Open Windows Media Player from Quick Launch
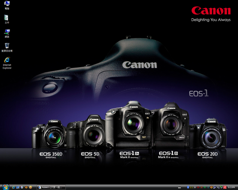 click(22, 187)
